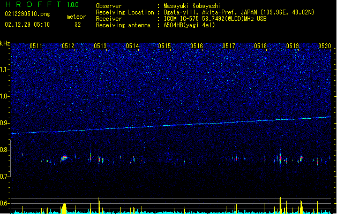
Task: Click the 0520 time marker
Action: [x=325, y=46]
